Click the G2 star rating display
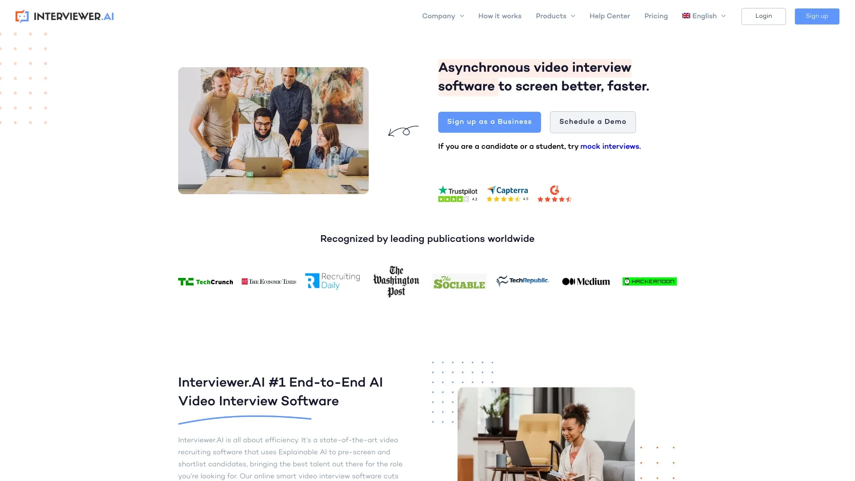855x481 pixels. click(x=554, y=194)
